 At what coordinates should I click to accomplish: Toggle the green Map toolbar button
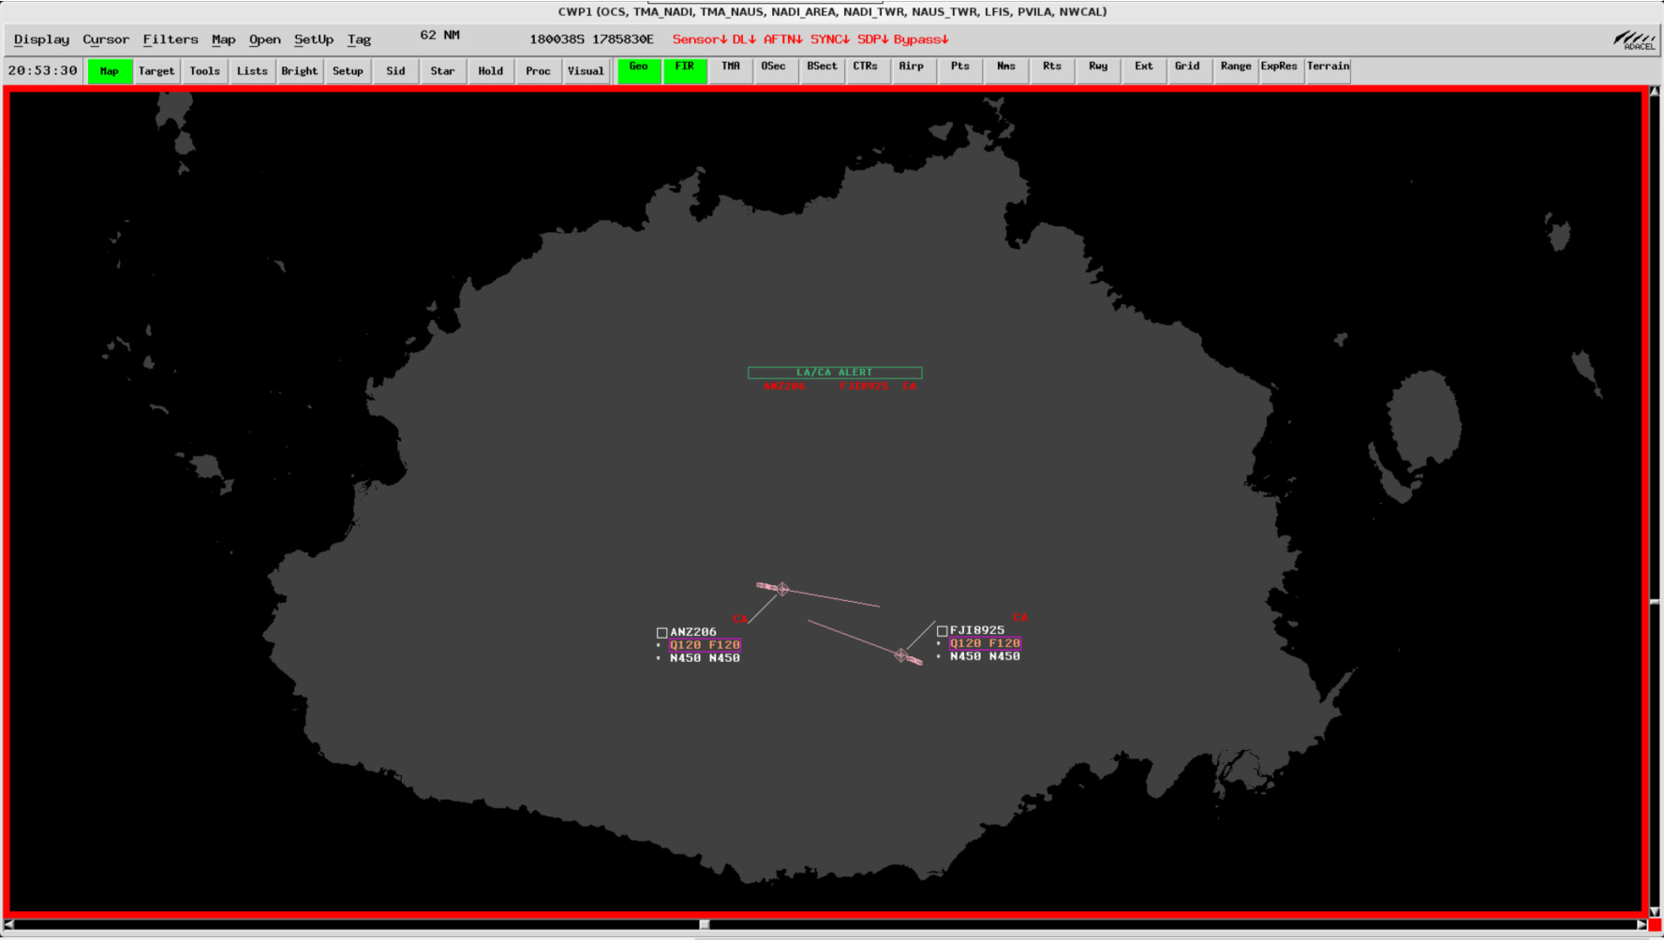tap(110, 71)
